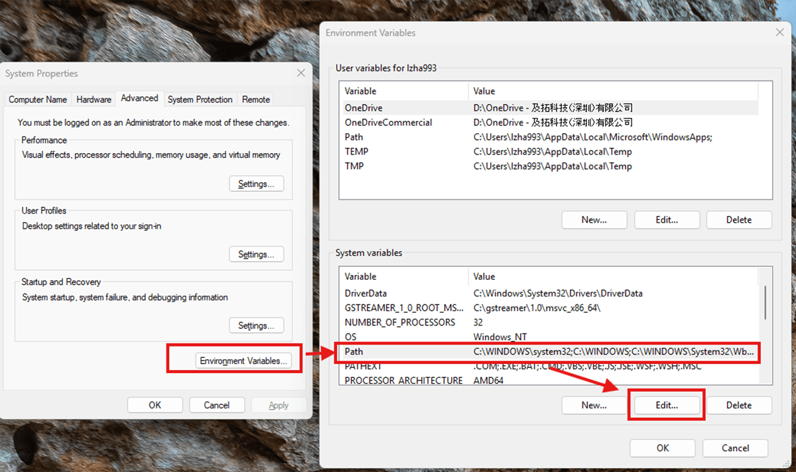
Task: Open Performance Settings button
Action: (x=256, y=184)
